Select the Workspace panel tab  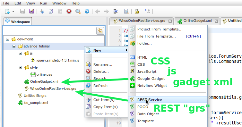point(17,21)
